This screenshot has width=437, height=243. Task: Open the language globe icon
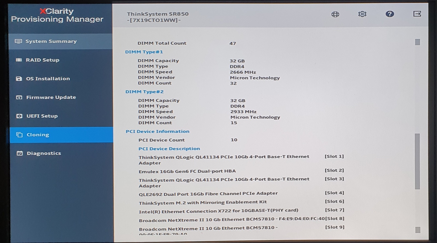(335, 14)
